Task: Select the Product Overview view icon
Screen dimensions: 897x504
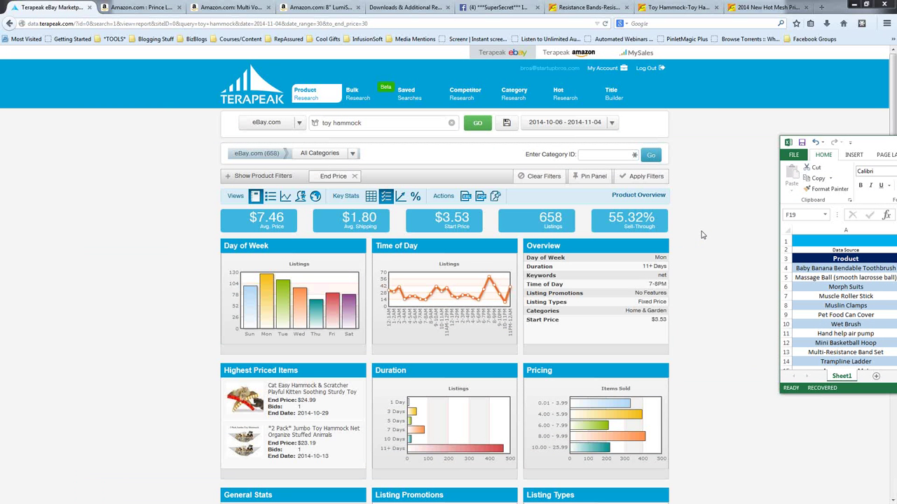Action: 255,197
